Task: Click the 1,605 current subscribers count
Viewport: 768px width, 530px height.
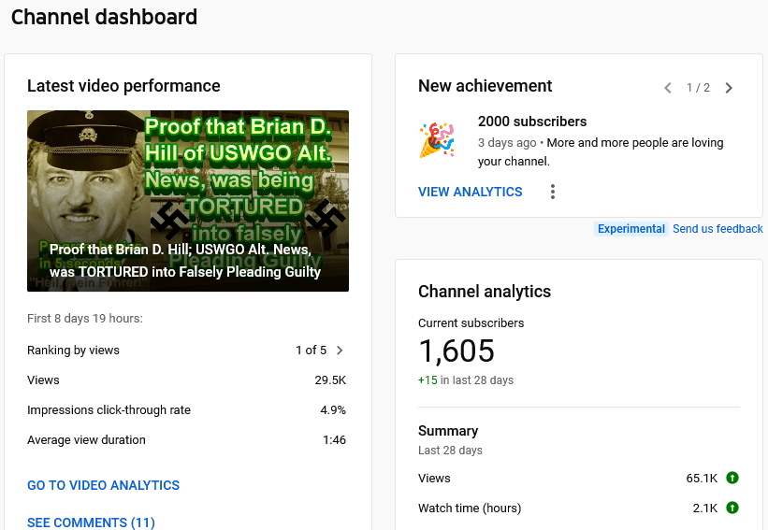Action: pos(456,351)
